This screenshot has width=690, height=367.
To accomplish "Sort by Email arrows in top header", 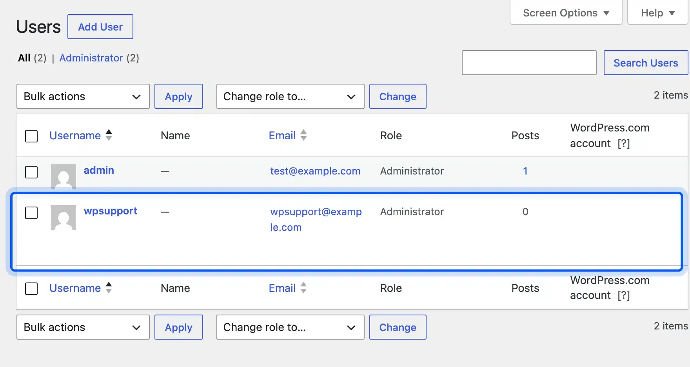I will tap(303, 135).
